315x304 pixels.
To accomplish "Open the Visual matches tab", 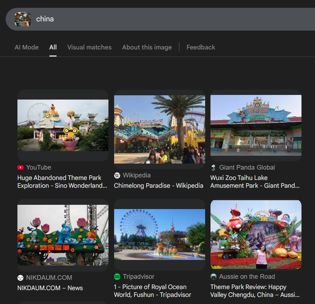I will (89, 47).
